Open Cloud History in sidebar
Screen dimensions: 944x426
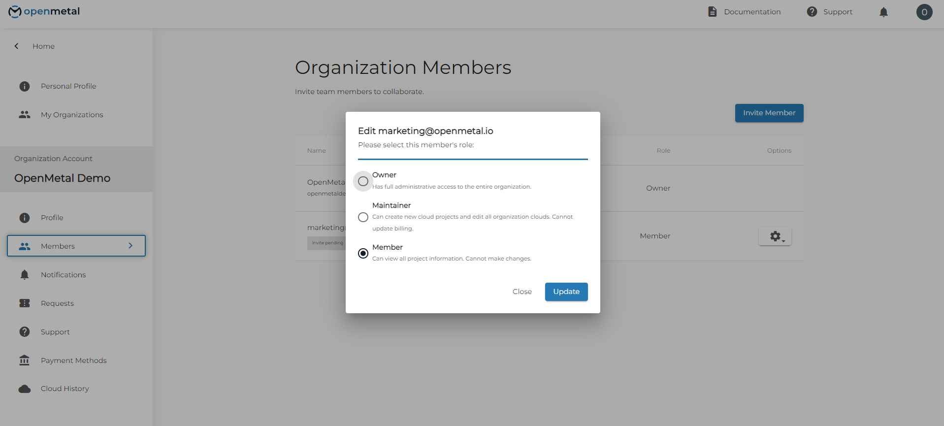pos(65,389)
